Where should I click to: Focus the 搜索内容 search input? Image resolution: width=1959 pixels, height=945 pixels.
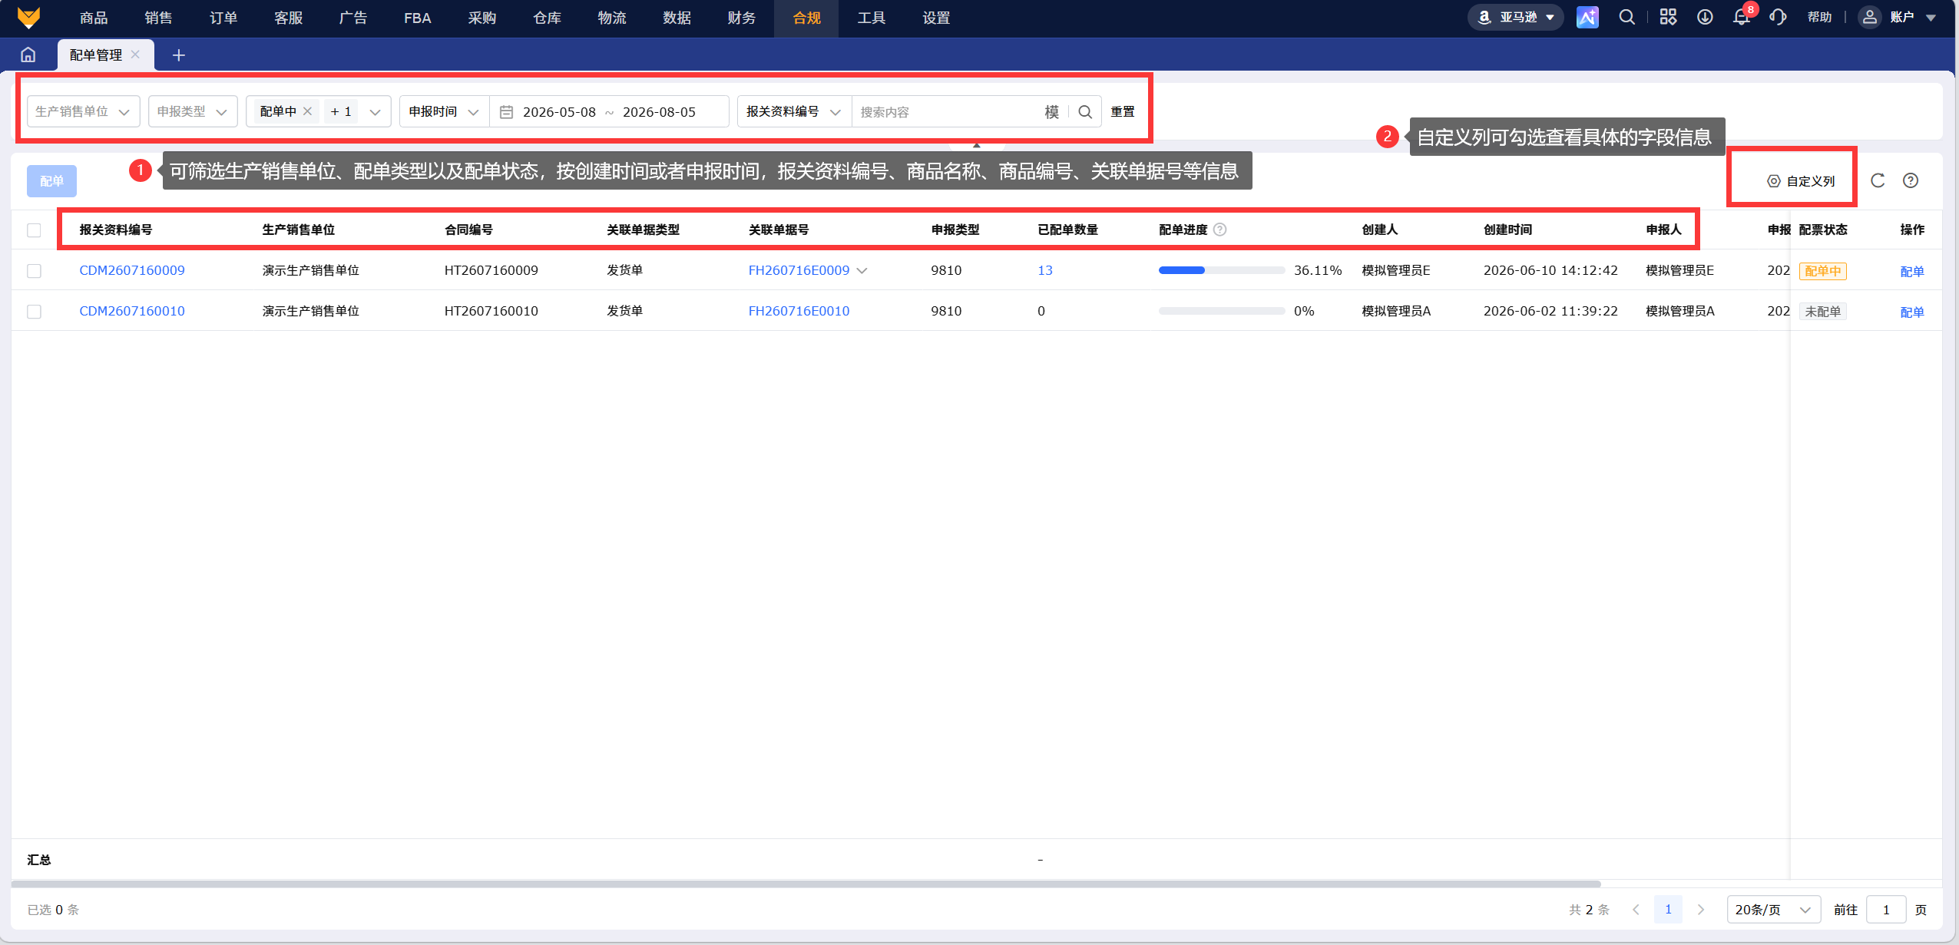tap(946, 112)
